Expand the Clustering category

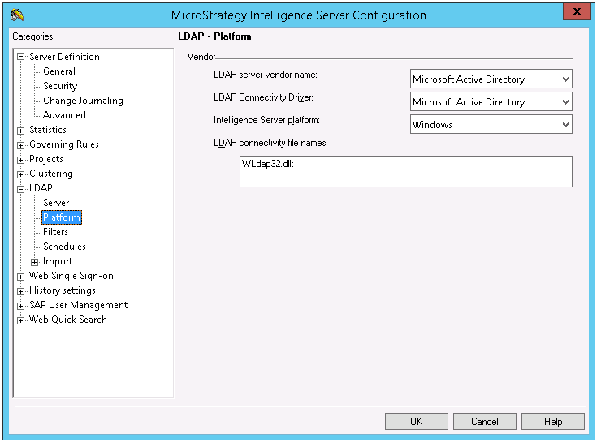point(21,174)
